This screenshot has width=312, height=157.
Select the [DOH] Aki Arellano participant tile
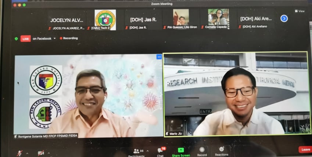[256, 19]
